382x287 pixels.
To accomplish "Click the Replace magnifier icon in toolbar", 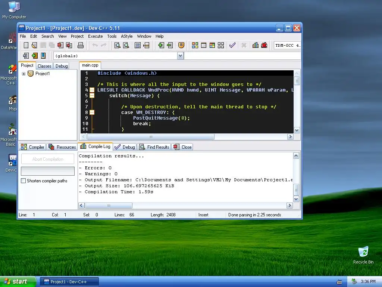I will [x=126, y=45].
